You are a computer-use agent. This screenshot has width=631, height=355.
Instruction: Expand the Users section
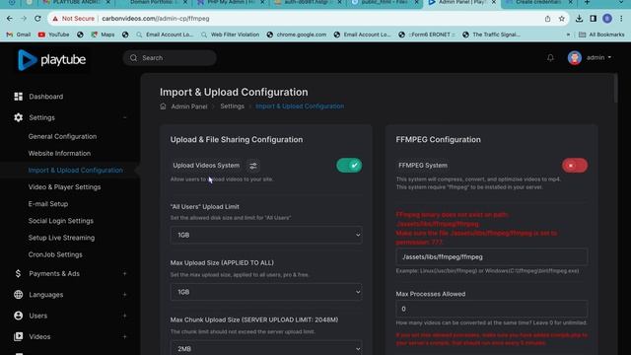125,316
